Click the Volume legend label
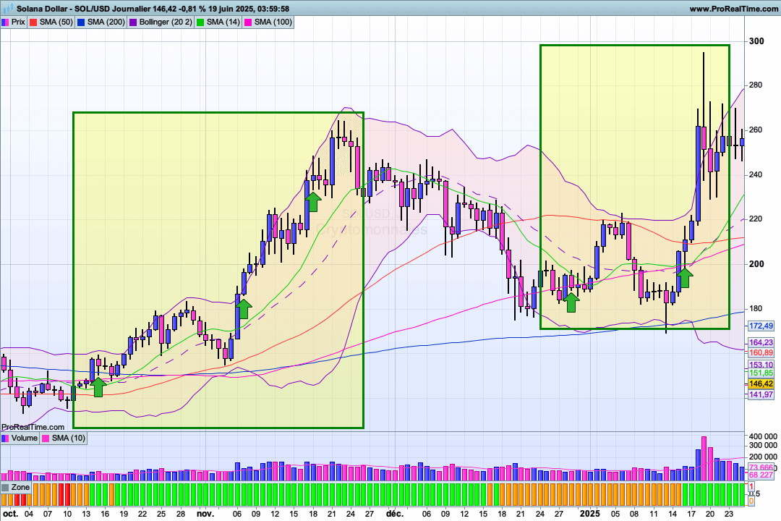Viewport: 781px width, 521px height. point(24,439)
